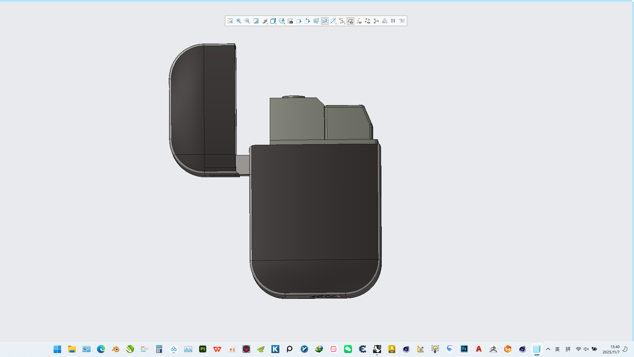Toggle the highlighted blue plane view button

pos(325,21)
